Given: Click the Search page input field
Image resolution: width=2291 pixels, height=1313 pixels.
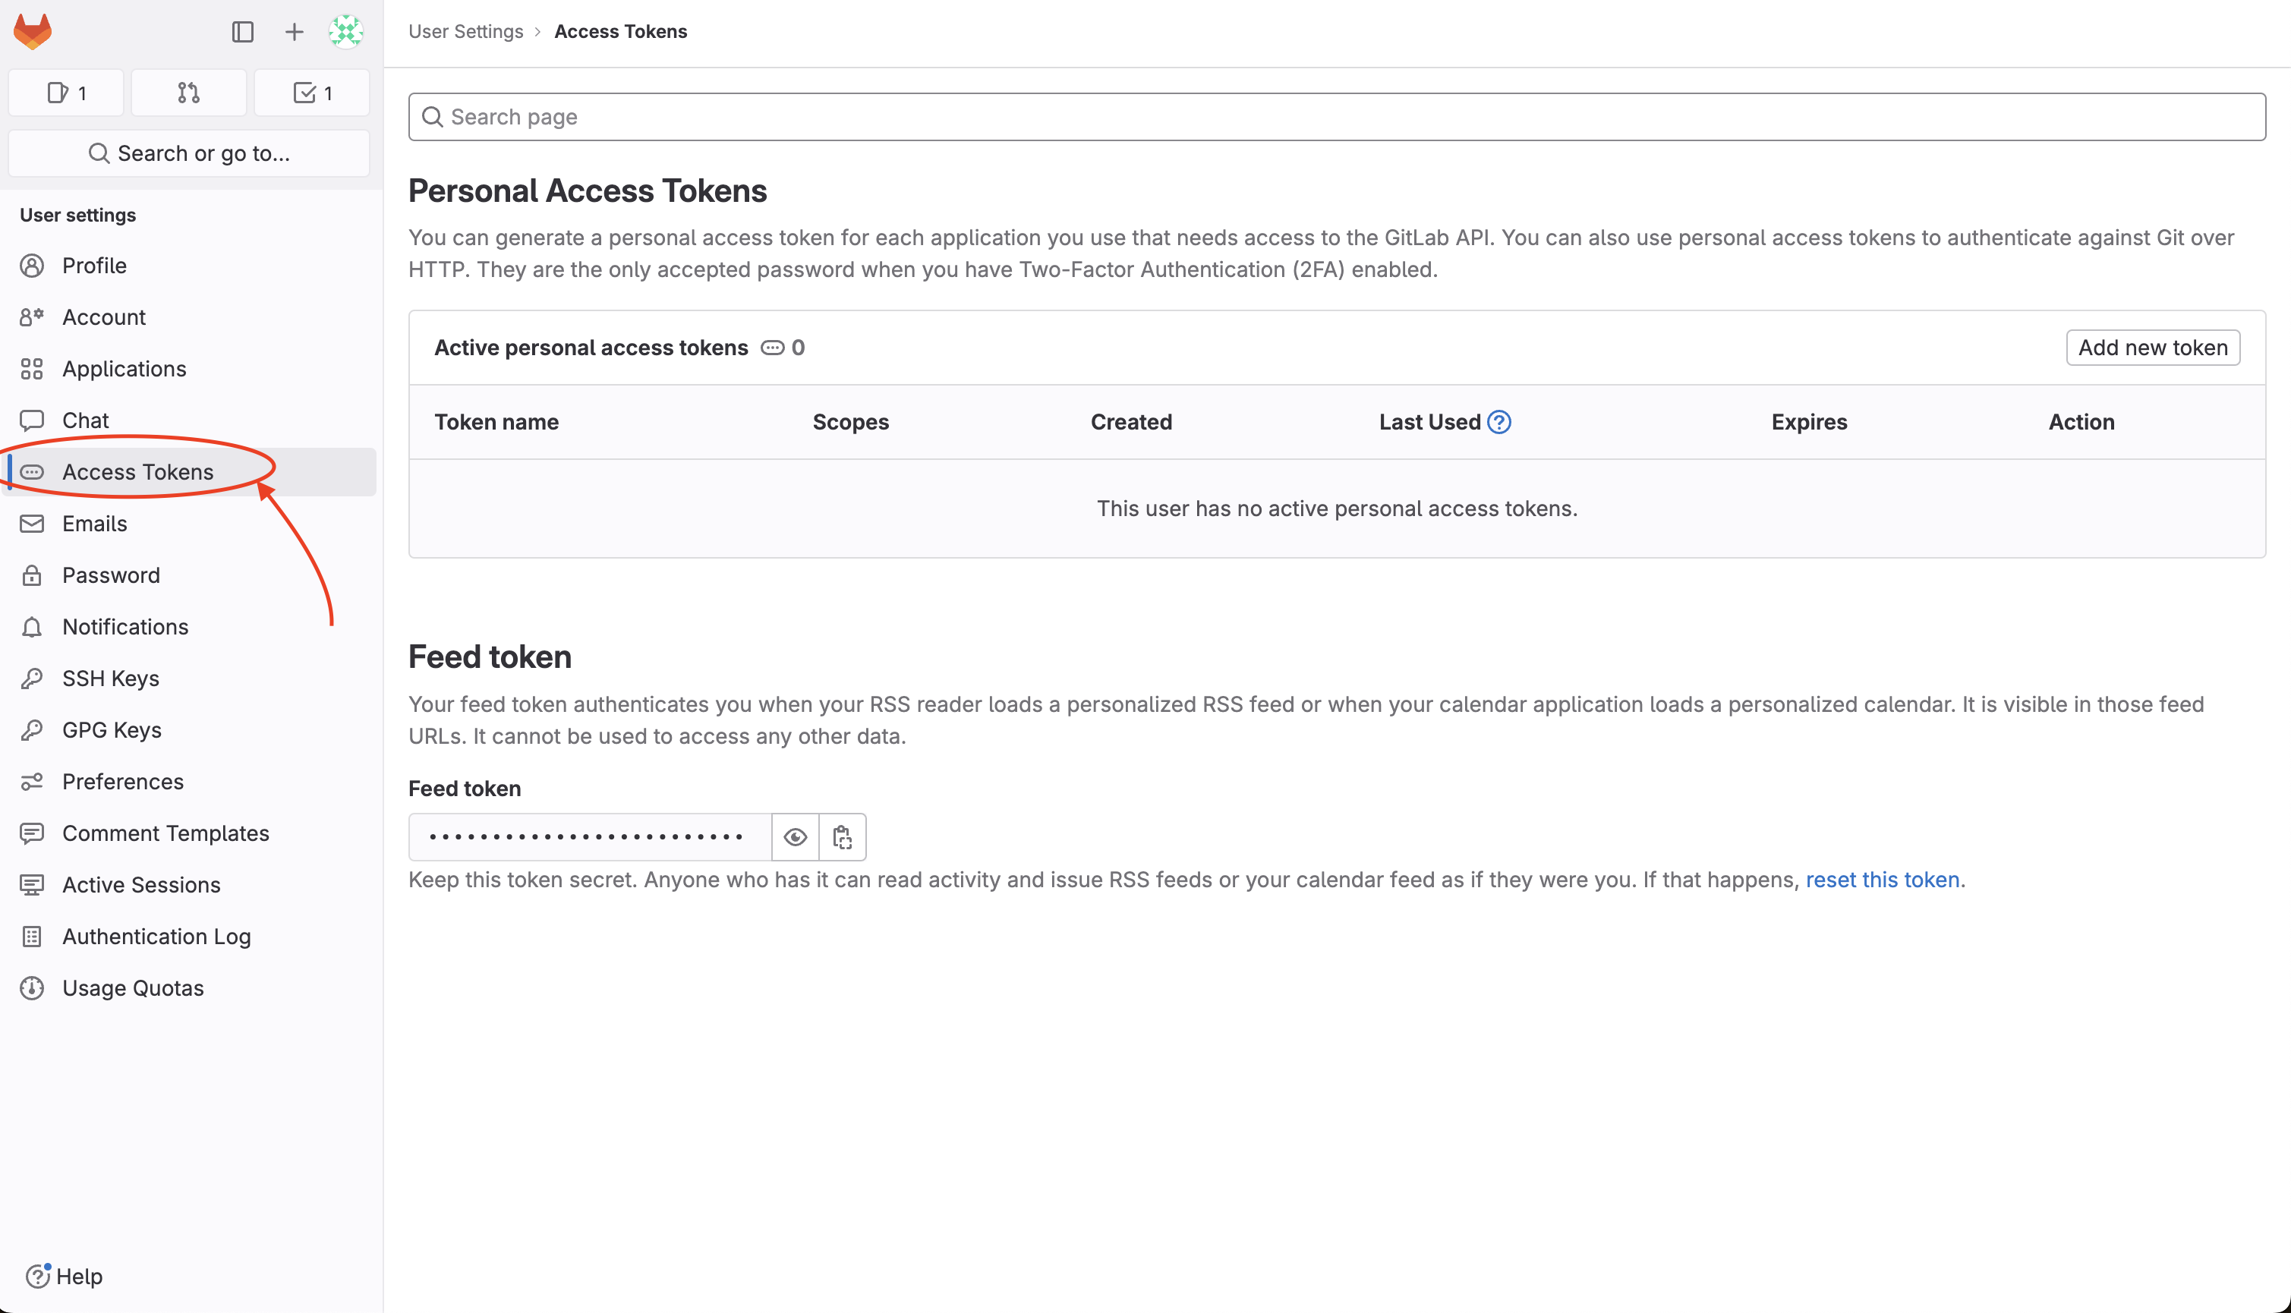Looking at the screenshot, I should coord(1336,116).
